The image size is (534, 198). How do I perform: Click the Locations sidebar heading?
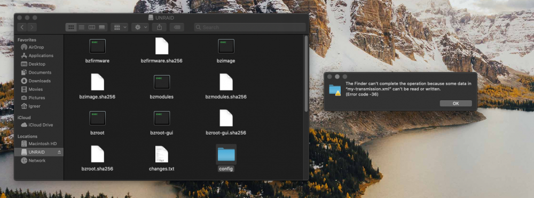(28, 137)
